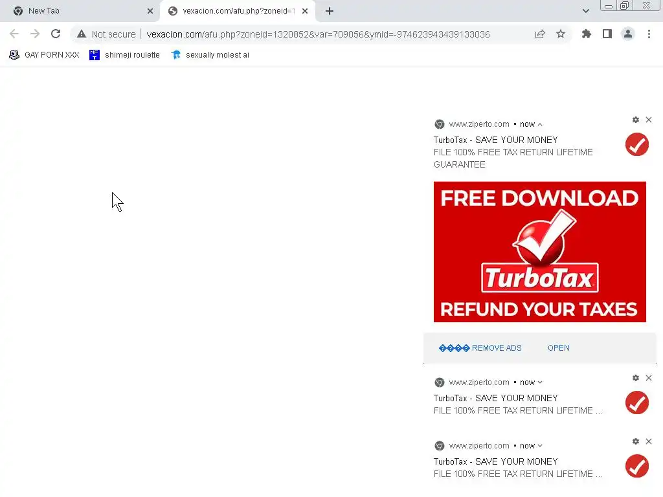Screen dimensions: 663x497
Task: Click the address bar URL text
Action: pos(318,34)
